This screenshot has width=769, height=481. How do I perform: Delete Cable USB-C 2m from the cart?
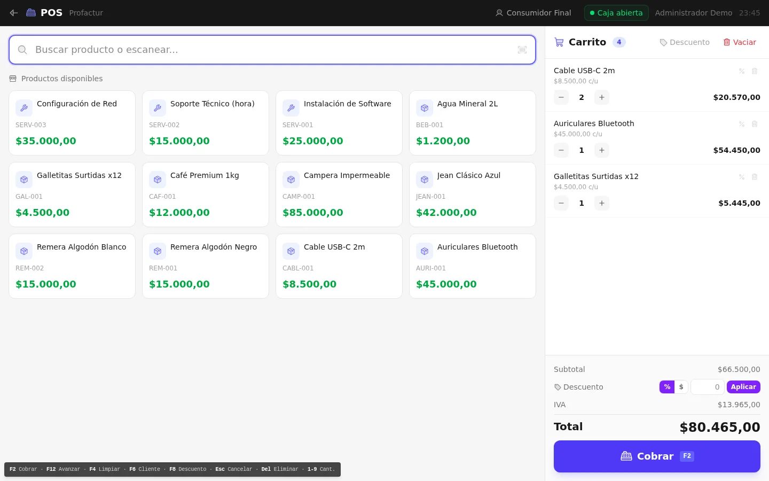click(755, 71)
